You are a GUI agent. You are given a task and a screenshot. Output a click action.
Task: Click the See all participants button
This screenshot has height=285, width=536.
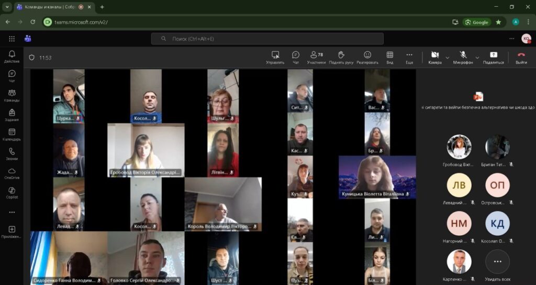coord(497,263)
